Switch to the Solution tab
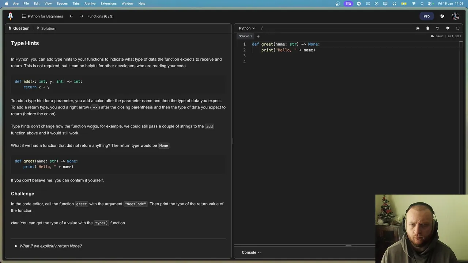 pyautogui.click(x=46, y=28)
